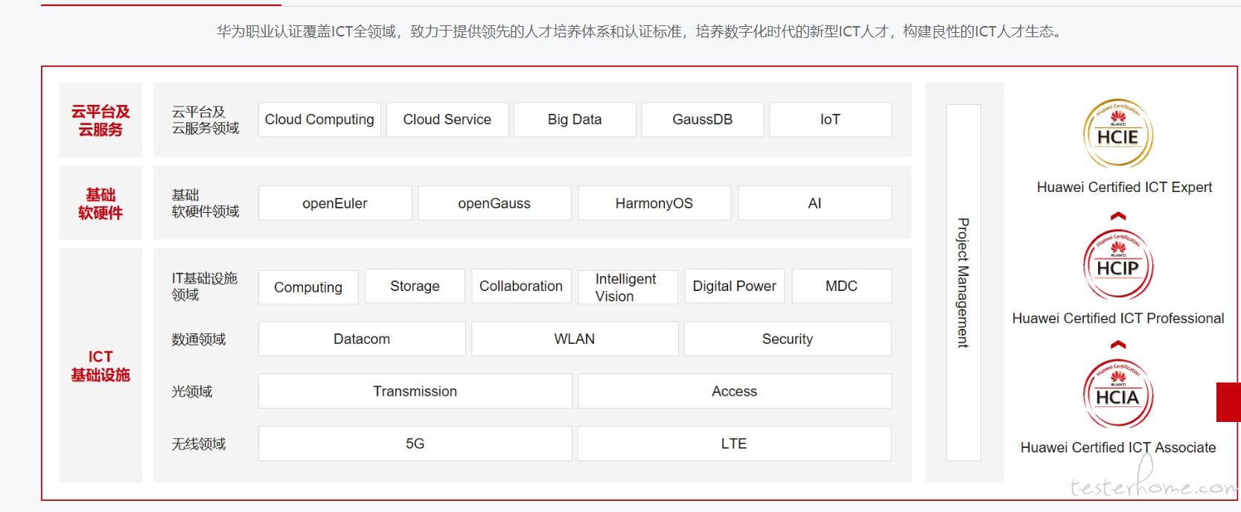Image resolution: width=1241 pixels, height=512 pixels.
Task: Click the red floating side button
Action: [1228, 402]
